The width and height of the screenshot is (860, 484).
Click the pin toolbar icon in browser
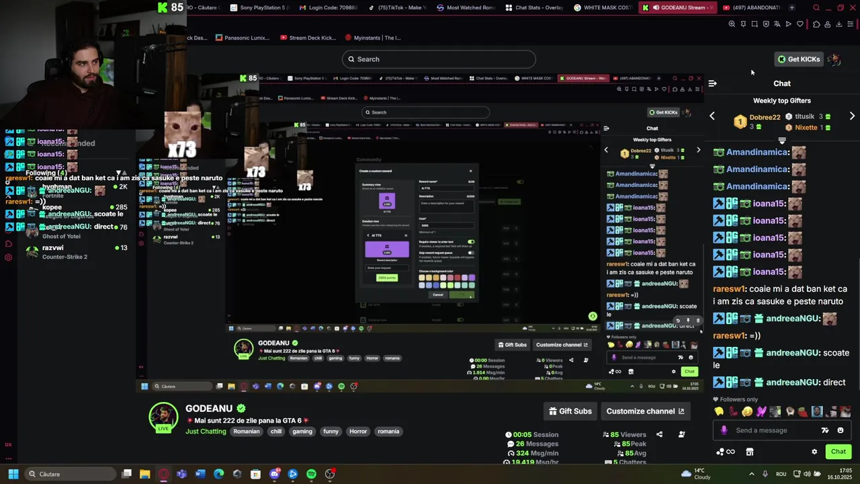[743, 24]
